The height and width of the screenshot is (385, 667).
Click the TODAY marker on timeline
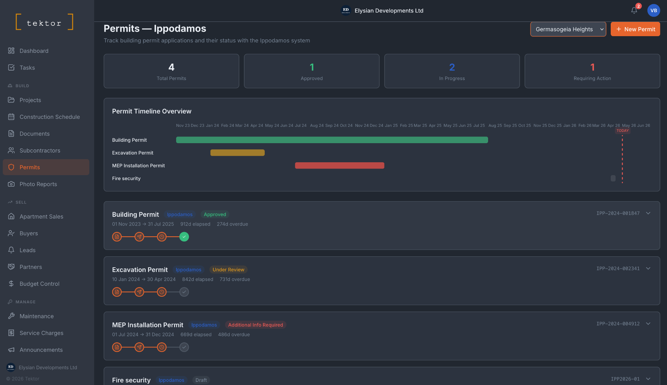click(623, 131)
